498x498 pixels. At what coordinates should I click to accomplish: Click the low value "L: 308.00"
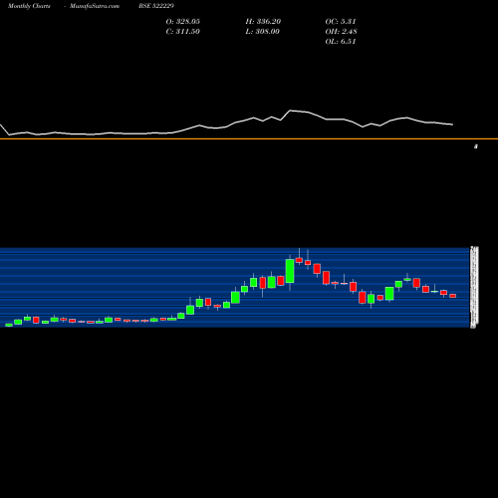(x=263, y=32)
